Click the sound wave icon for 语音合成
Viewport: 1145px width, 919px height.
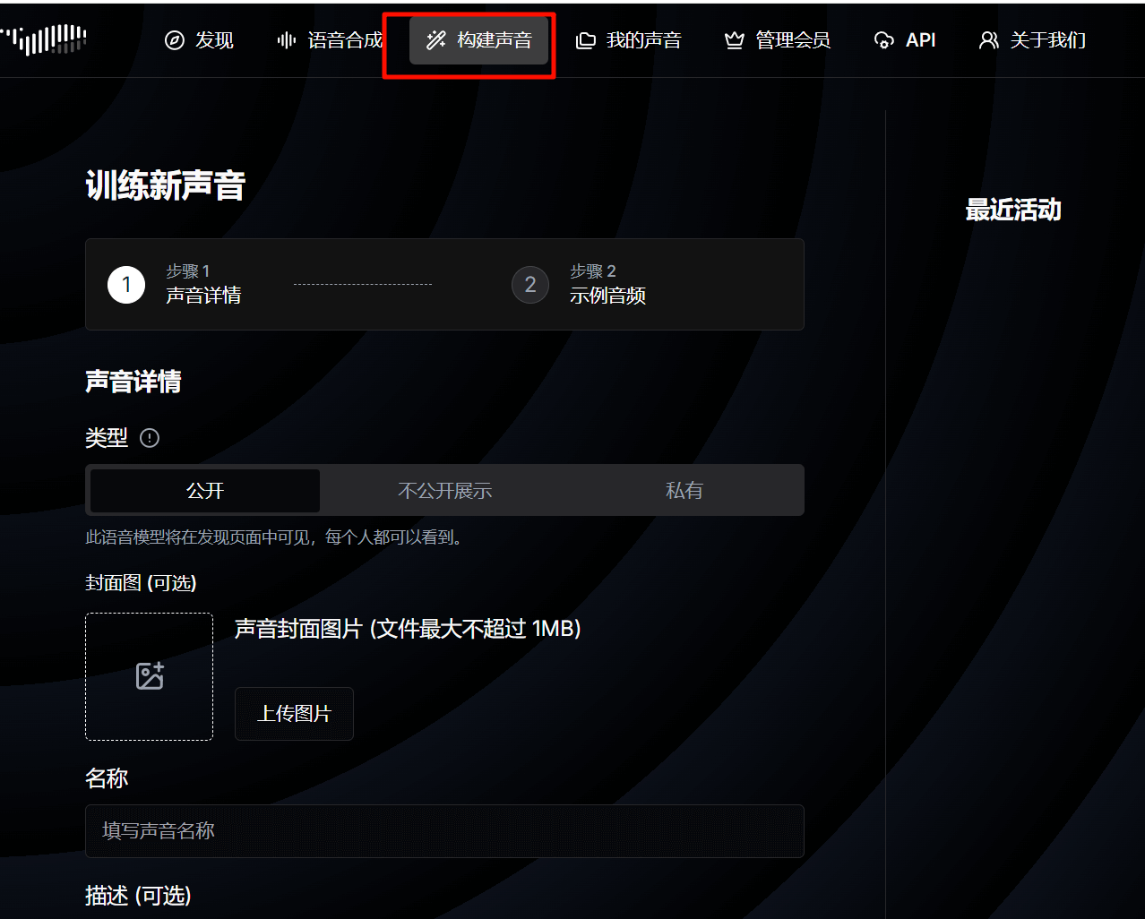pos(287,40)
